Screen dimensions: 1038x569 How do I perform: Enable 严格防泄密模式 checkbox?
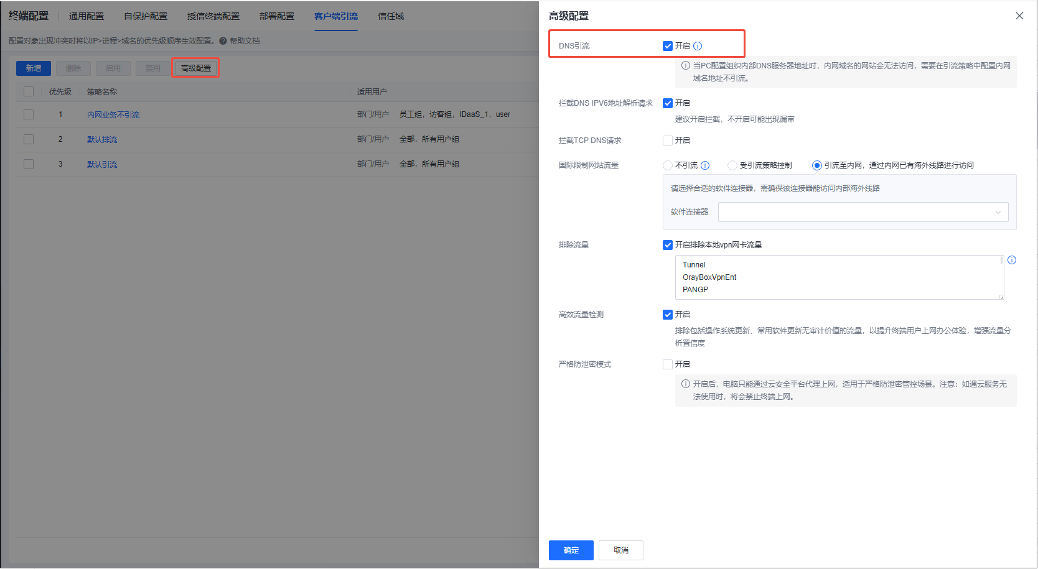tap(668, 364)
